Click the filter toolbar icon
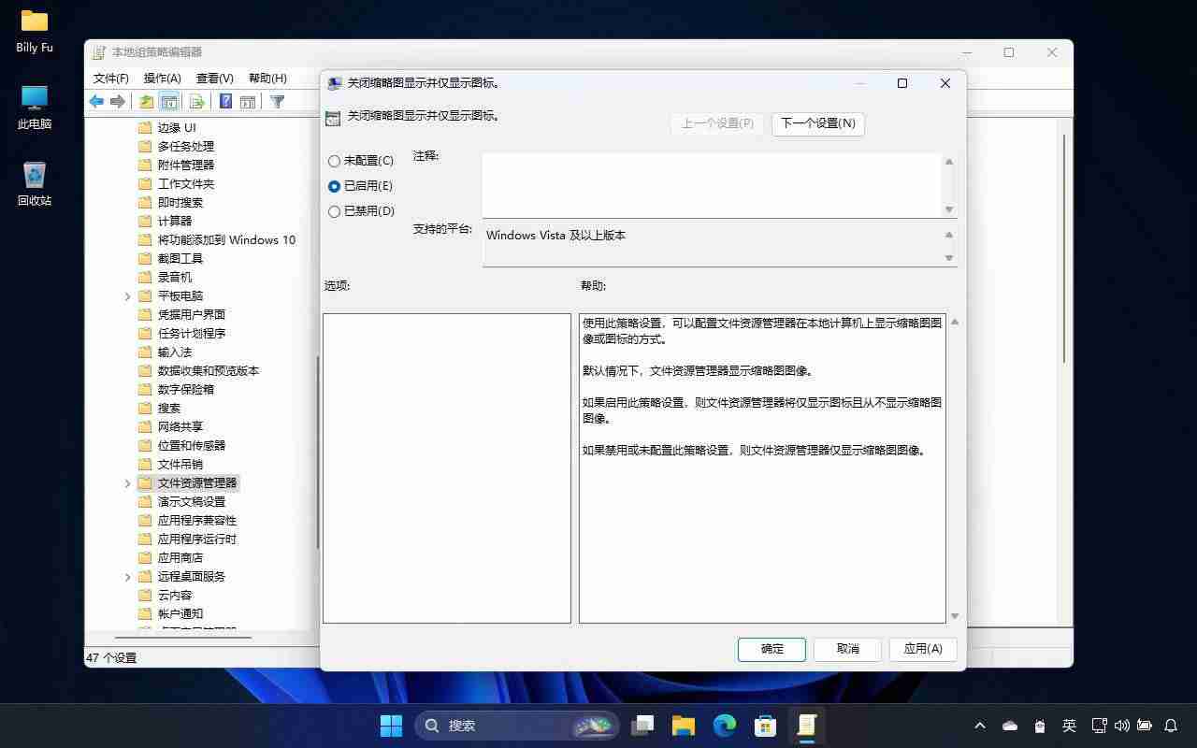This screenshot has width=1197, height=748. click(x=279, y=101)
